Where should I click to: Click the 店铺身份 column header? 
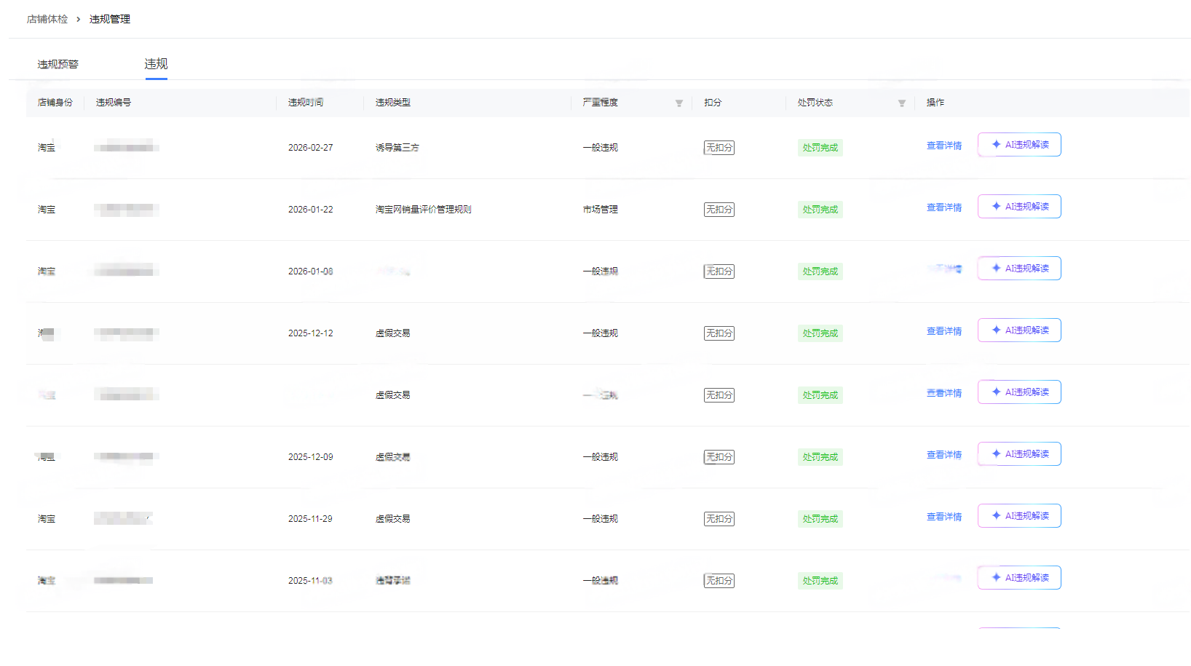pos(55,103)
